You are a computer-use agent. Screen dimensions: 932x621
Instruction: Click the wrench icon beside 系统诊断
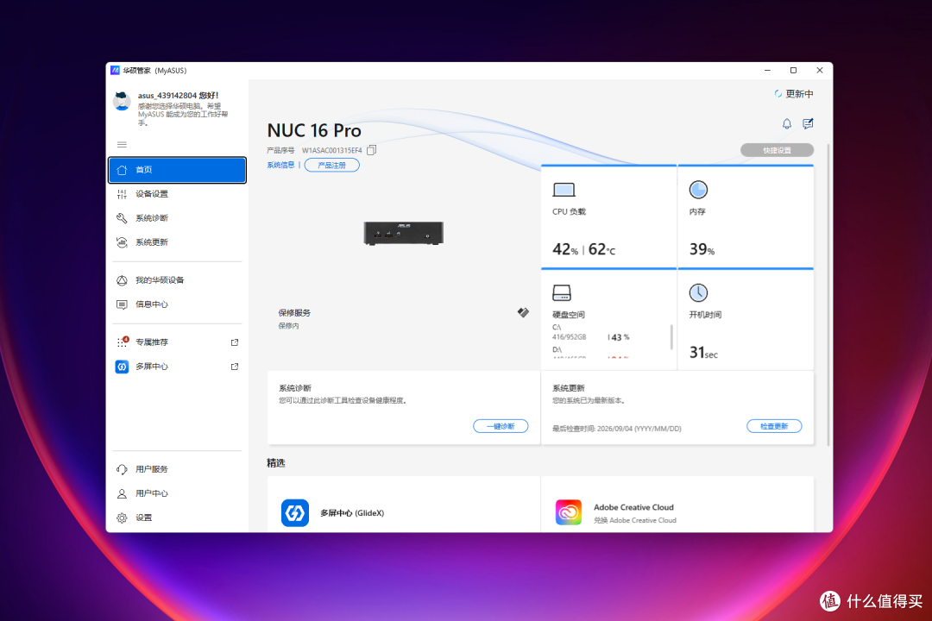(x=122, y=218)
